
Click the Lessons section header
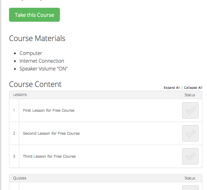(20, 95)
